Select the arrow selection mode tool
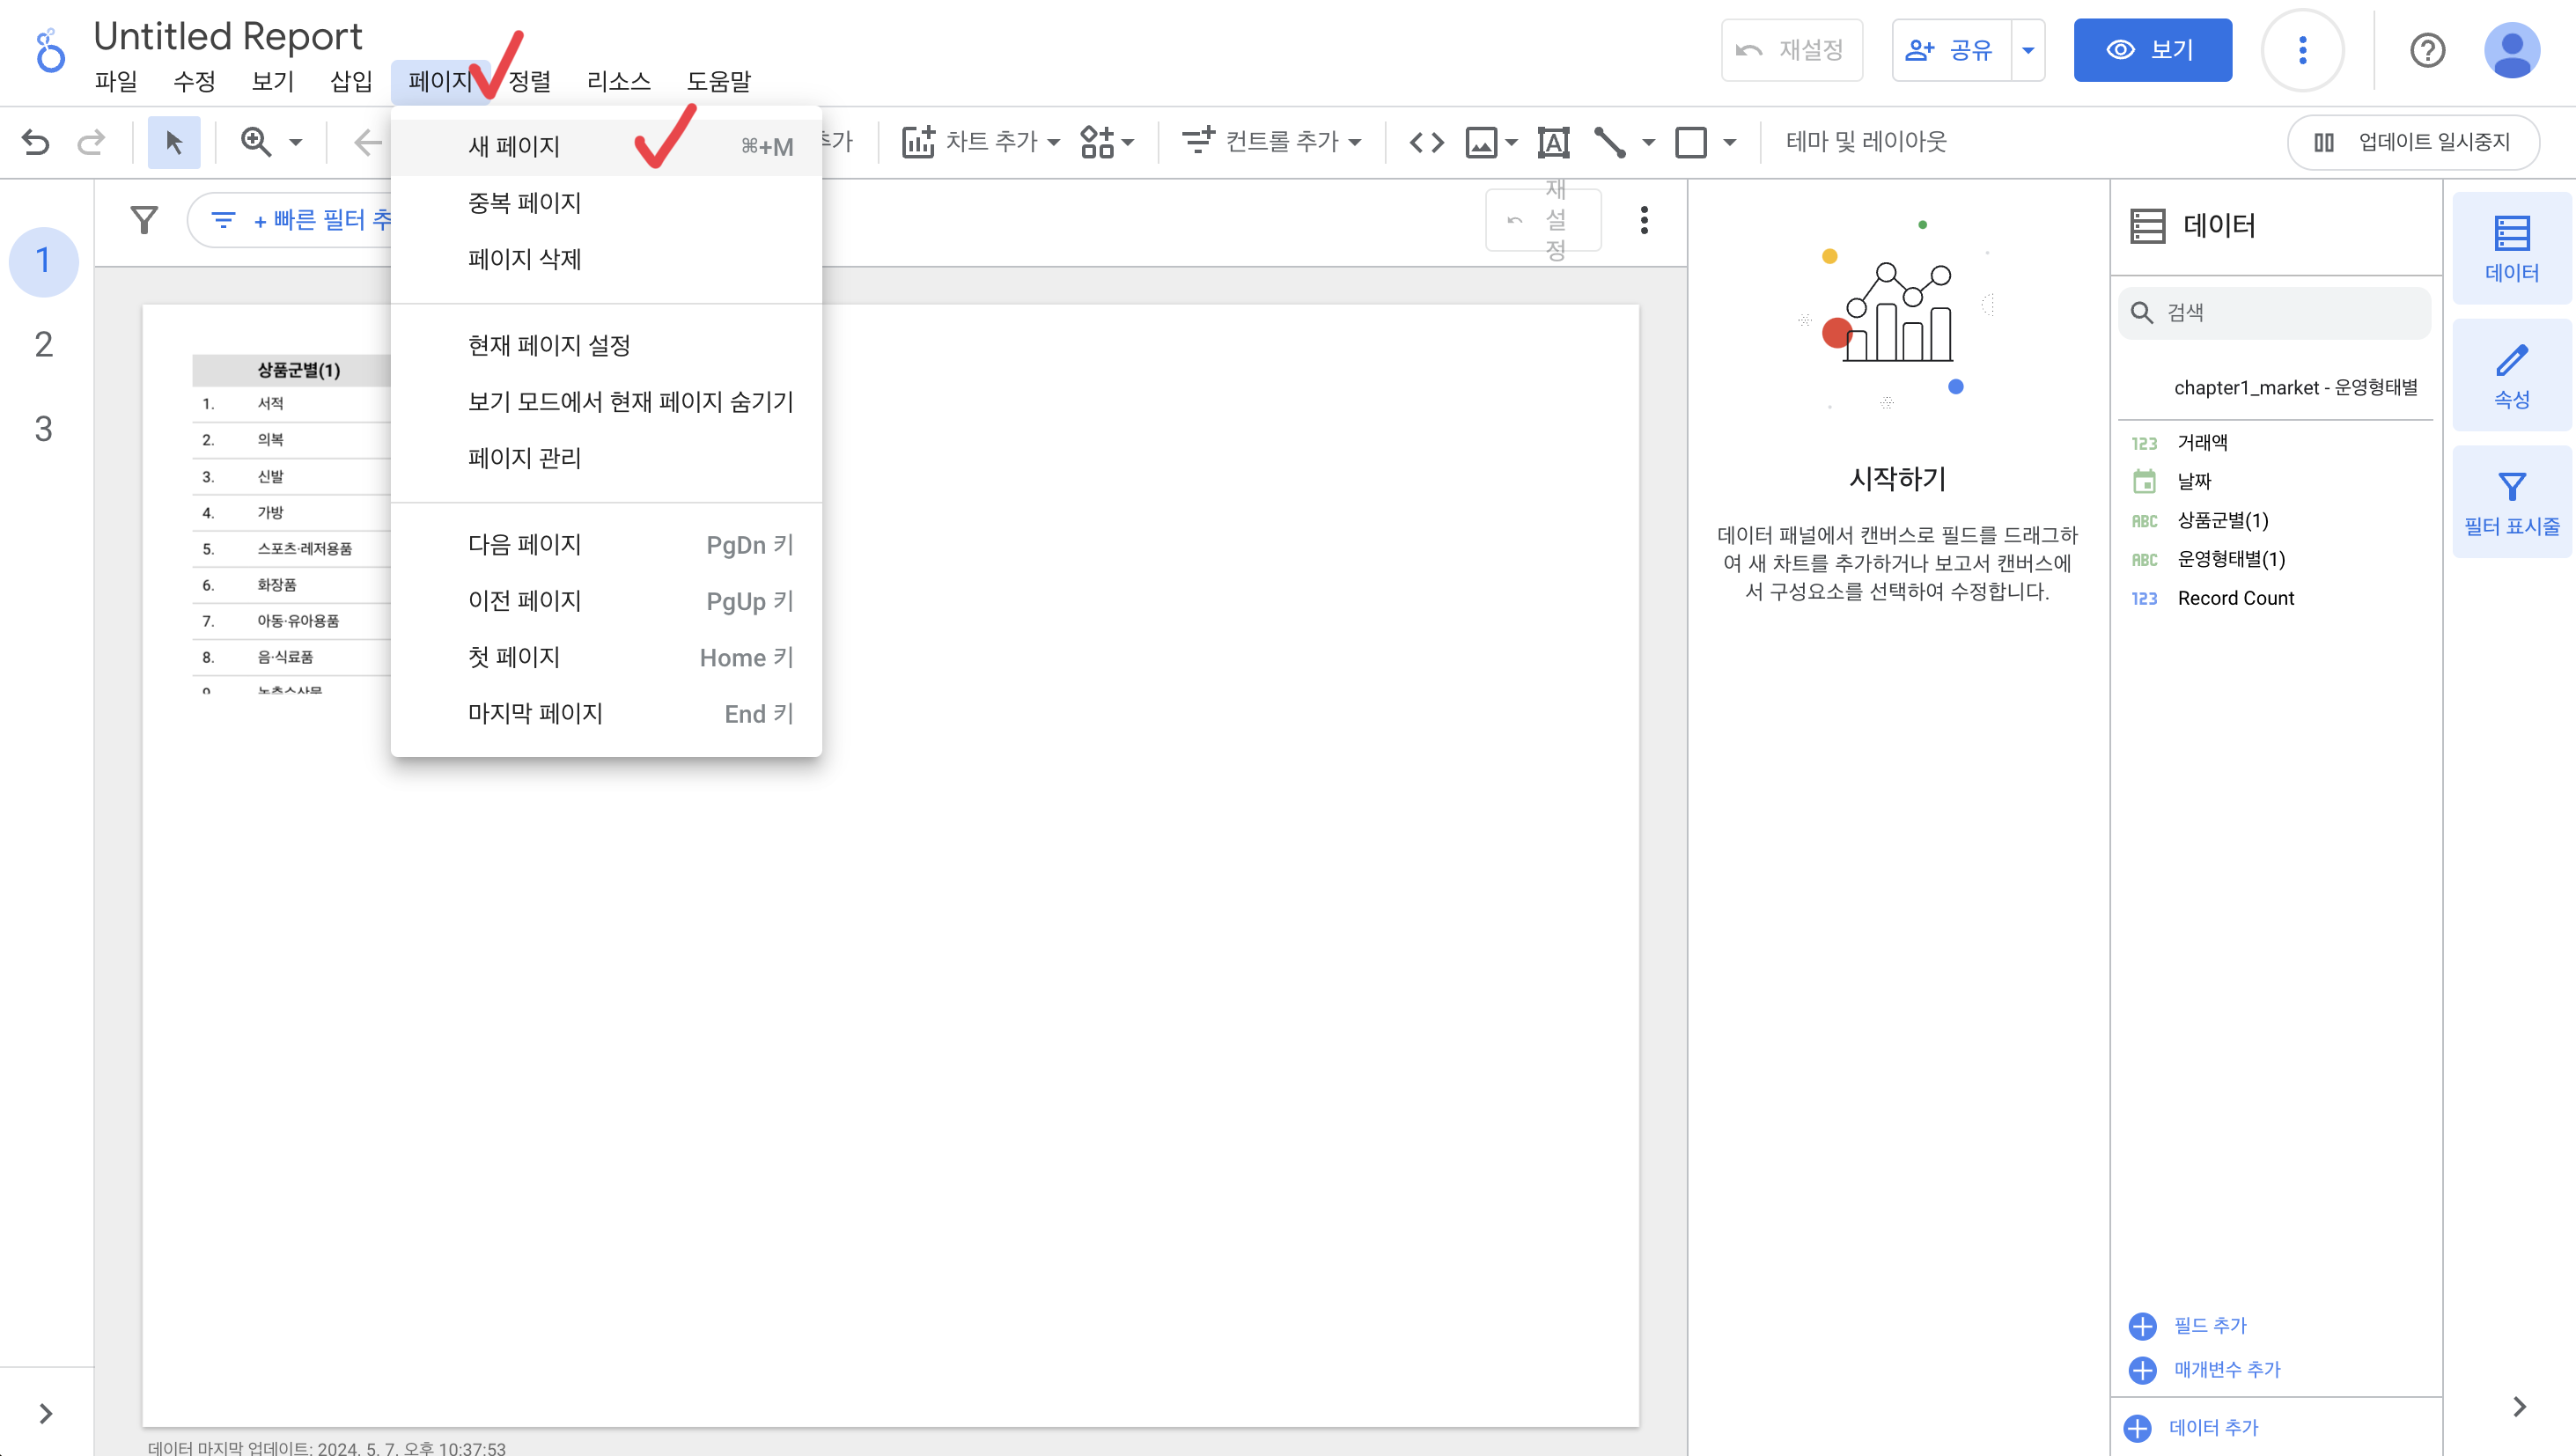 [x=174, y=142]
